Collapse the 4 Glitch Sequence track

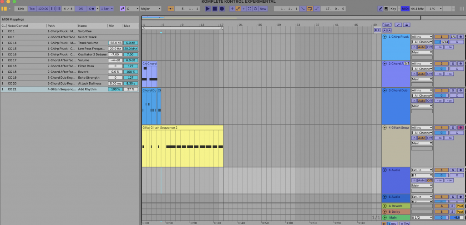[x=385, y=128]
